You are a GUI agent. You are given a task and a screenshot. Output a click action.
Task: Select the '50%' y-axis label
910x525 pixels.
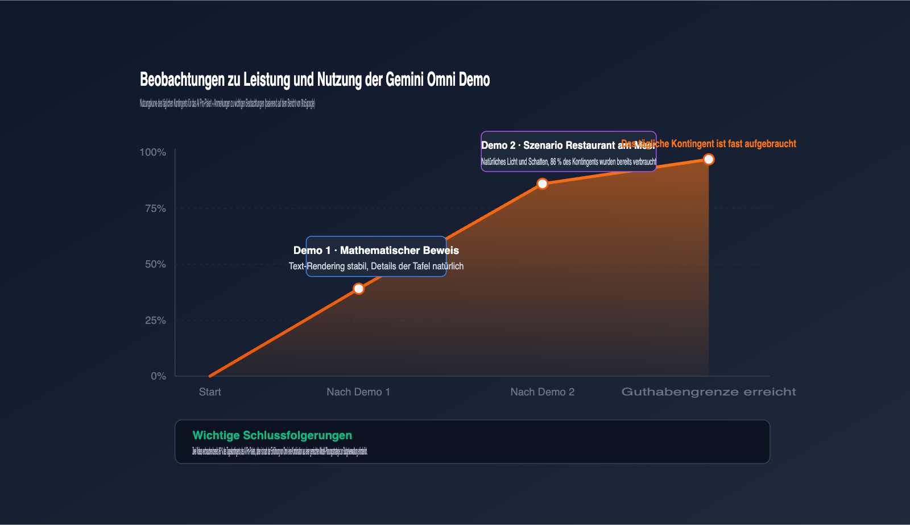coord(155,264)
